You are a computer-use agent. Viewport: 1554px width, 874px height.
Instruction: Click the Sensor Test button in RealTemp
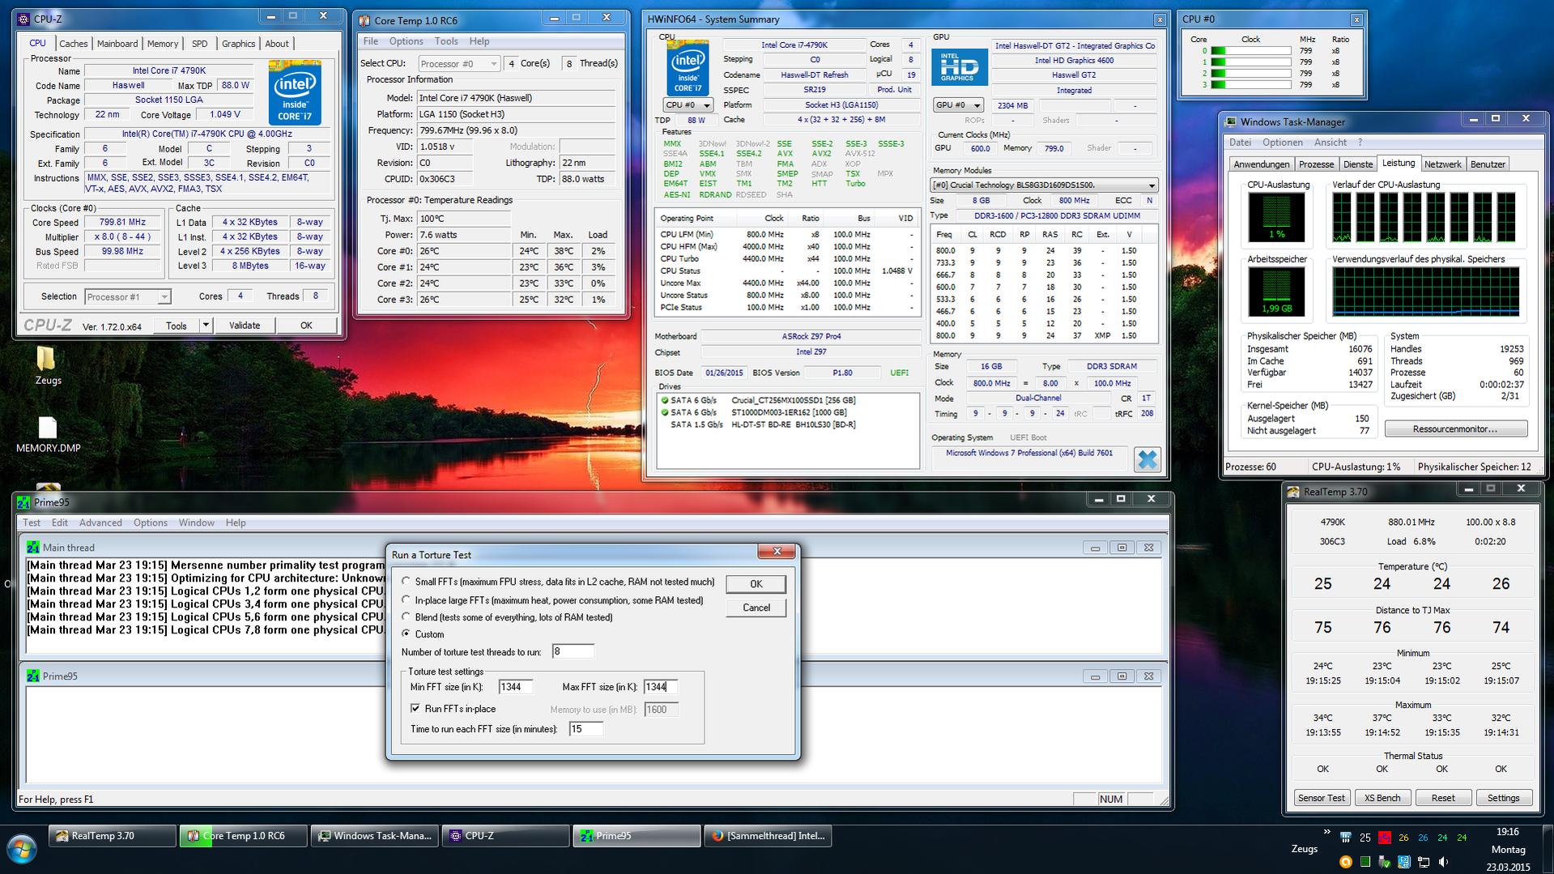click(x=1322, y=798)
